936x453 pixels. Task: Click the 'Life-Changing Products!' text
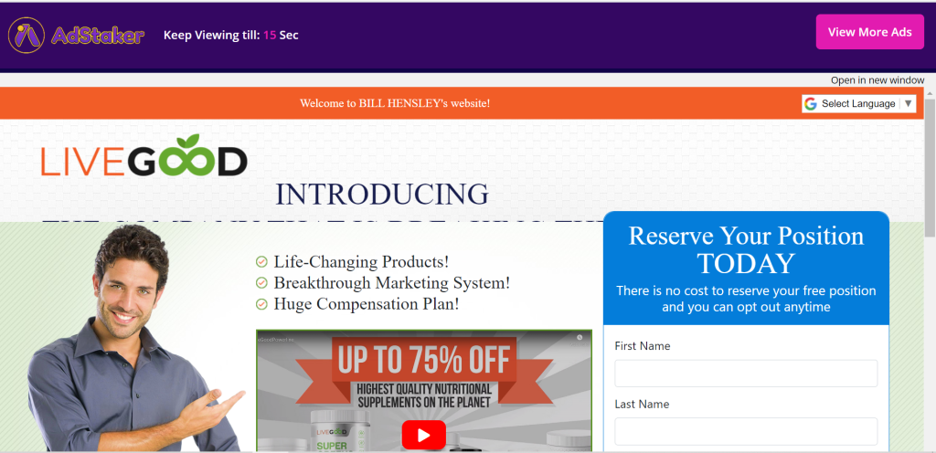click(x=361, y=262)
